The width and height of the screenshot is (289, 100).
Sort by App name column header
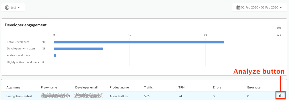[x=13, y=87]
